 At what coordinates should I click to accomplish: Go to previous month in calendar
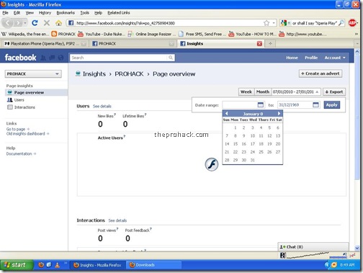pyautogui.click(x=226, y=114)
